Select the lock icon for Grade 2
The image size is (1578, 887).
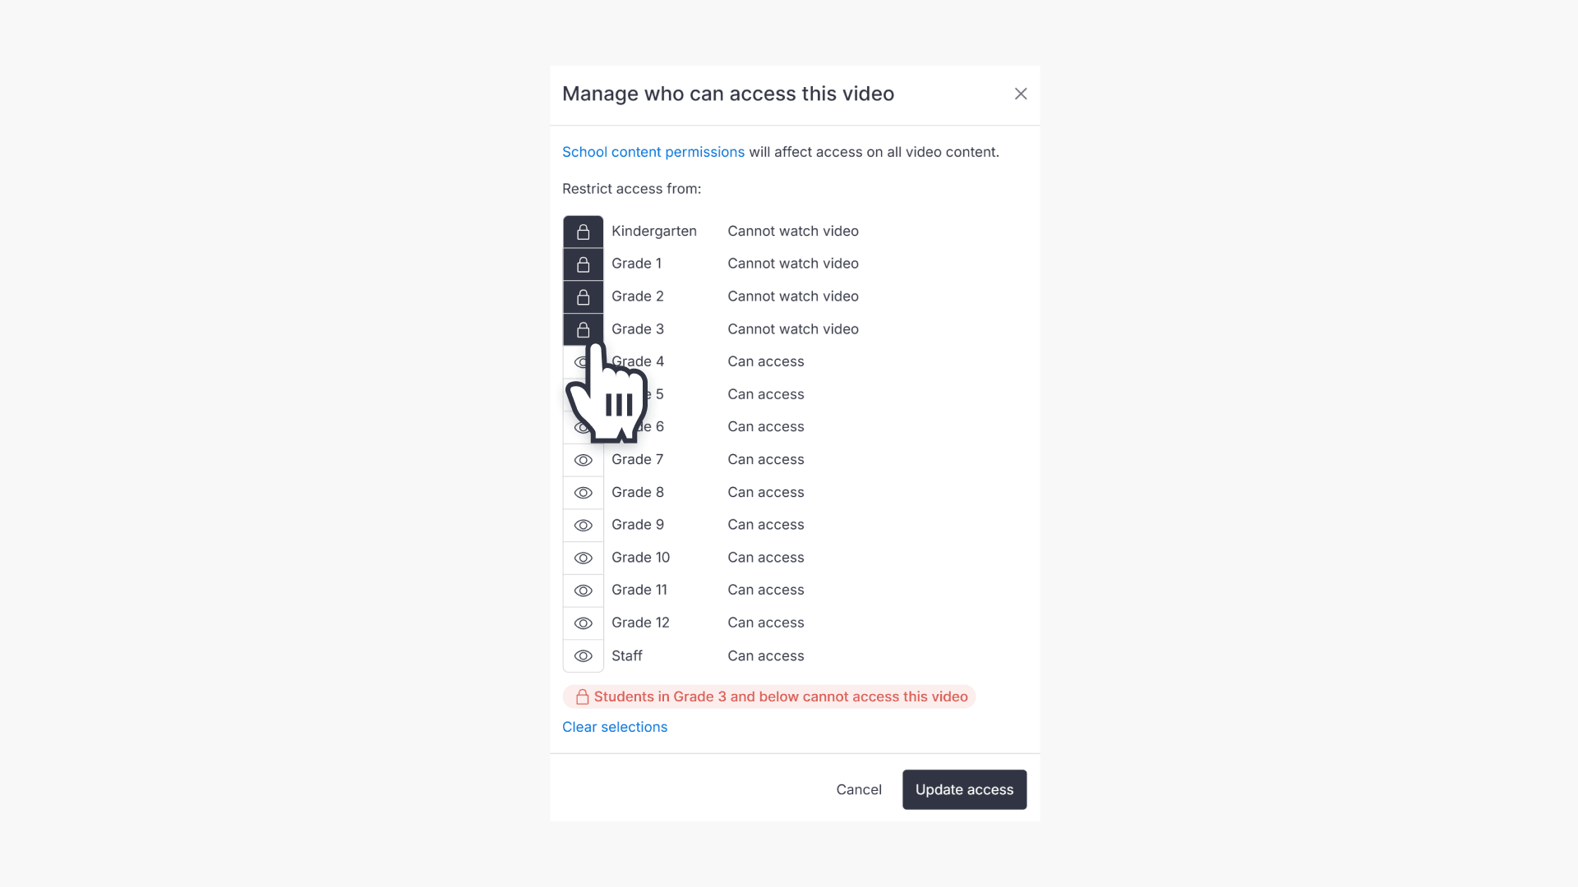(583, 296)
